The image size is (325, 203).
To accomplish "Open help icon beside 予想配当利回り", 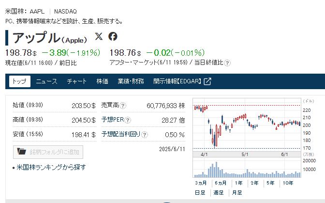I will 145,135.
